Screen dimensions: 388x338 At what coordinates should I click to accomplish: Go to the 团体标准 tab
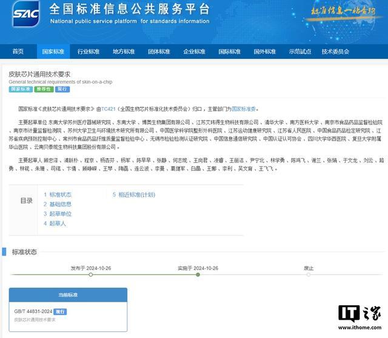tap(159, 51)
